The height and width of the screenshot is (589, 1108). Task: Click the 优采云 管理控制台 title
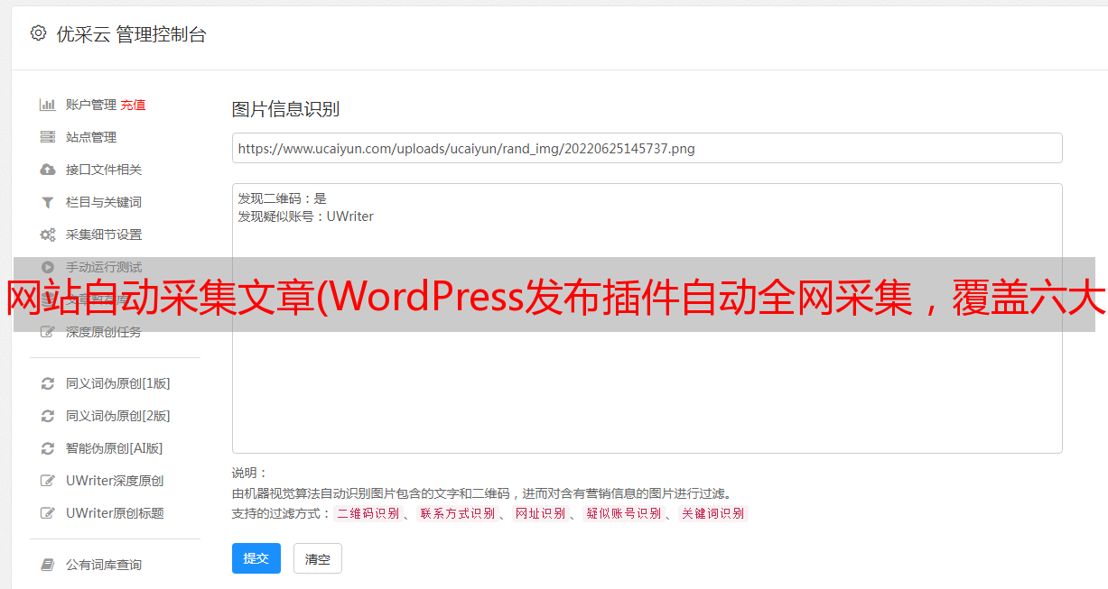pos(131,34)
